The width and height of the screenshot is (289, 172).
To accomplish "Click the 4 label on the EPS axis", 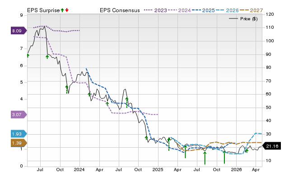I will tap(21, 99).
